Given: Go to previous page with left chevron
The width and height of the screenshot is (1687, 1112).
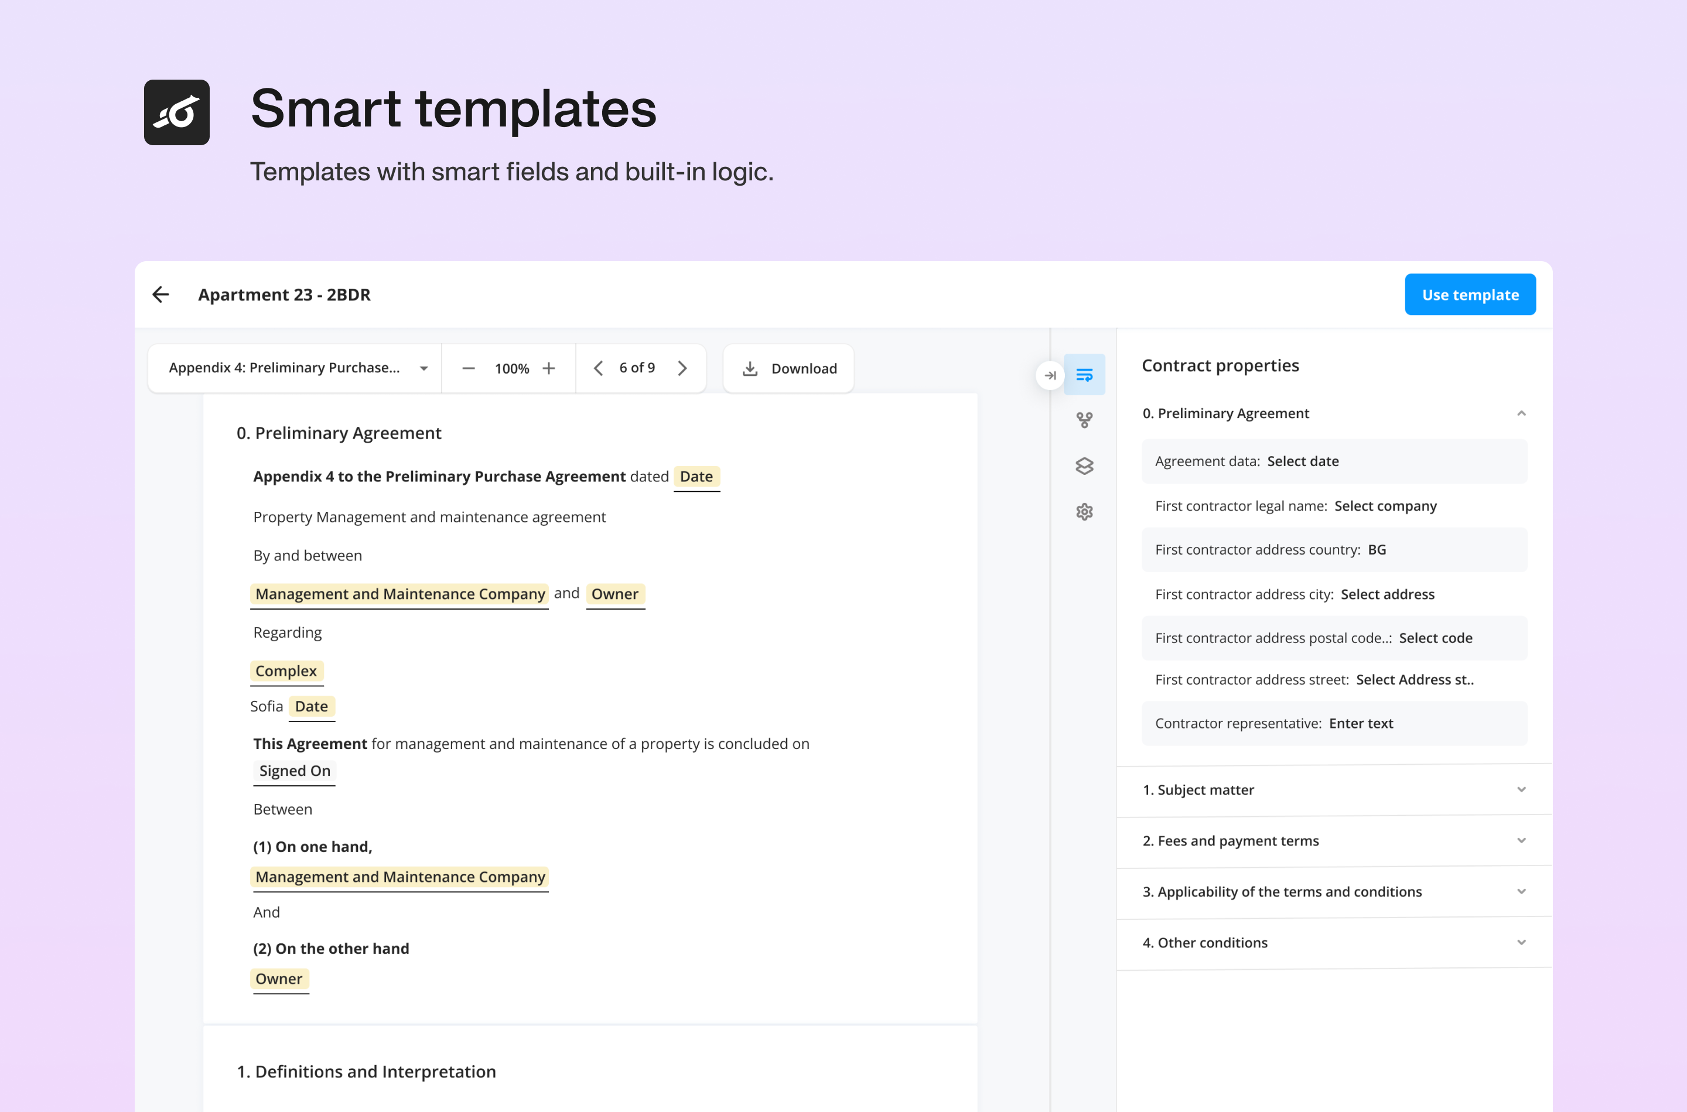Looking at the screenshot, I should pyautogui.click(x=598, y=368).
